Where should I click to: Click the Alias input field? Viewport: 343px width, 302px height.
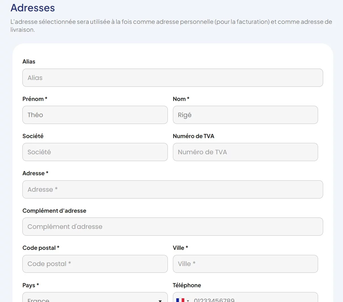[x=172, y=78]
